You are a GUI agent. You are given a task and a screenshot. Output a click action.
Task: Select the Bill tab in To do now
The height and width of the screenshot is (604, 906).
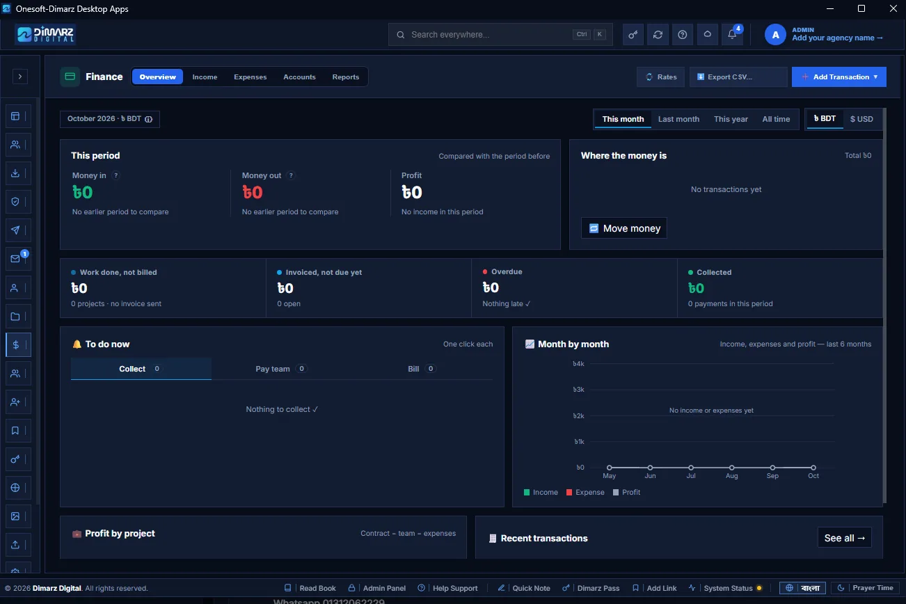point(422,369)
